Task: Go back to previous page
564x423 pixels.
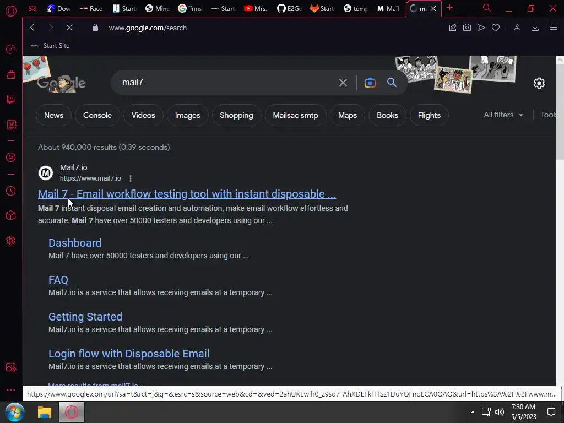Action: click(x=32, y=28)
